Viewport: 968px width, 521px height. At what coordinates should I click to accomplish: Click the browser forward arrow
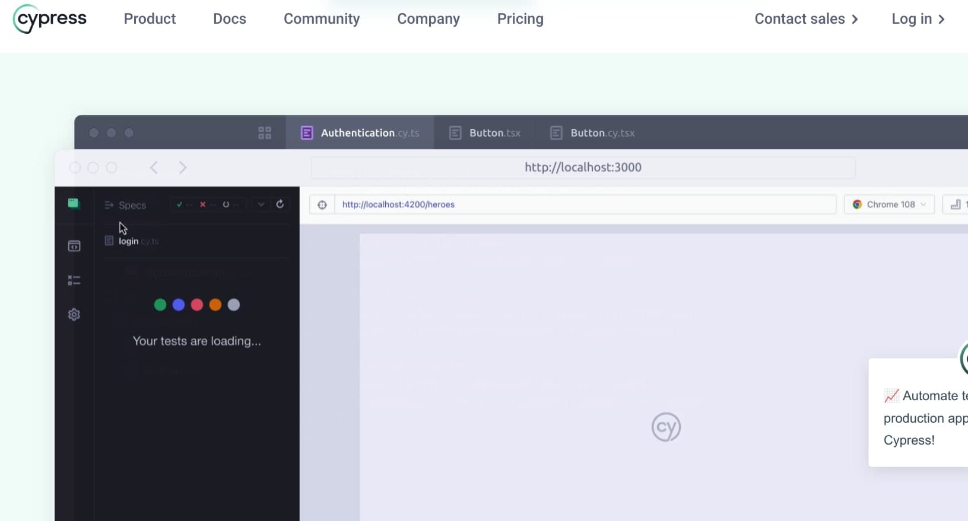[183, 168]
